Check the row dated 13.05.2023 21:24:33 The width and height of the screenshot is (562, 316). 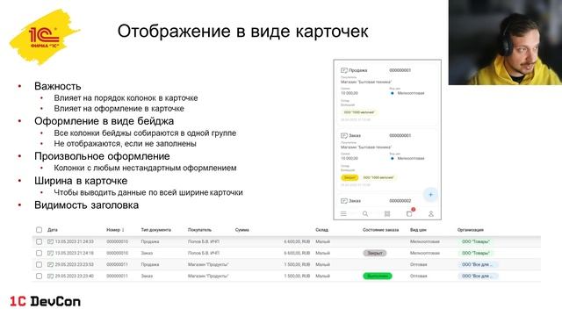39,242
